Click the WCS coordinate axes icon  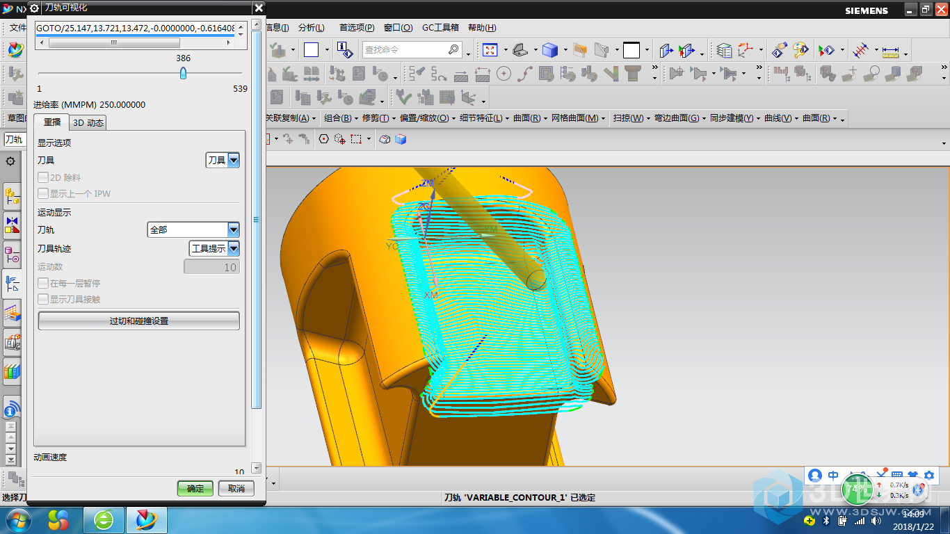pos(746,50)
